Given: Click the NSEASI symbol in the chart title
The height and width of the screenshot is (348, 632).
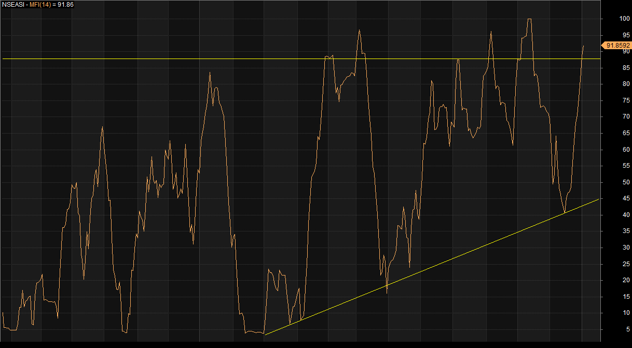Looking at the screenshot, I should coord(13,5).
